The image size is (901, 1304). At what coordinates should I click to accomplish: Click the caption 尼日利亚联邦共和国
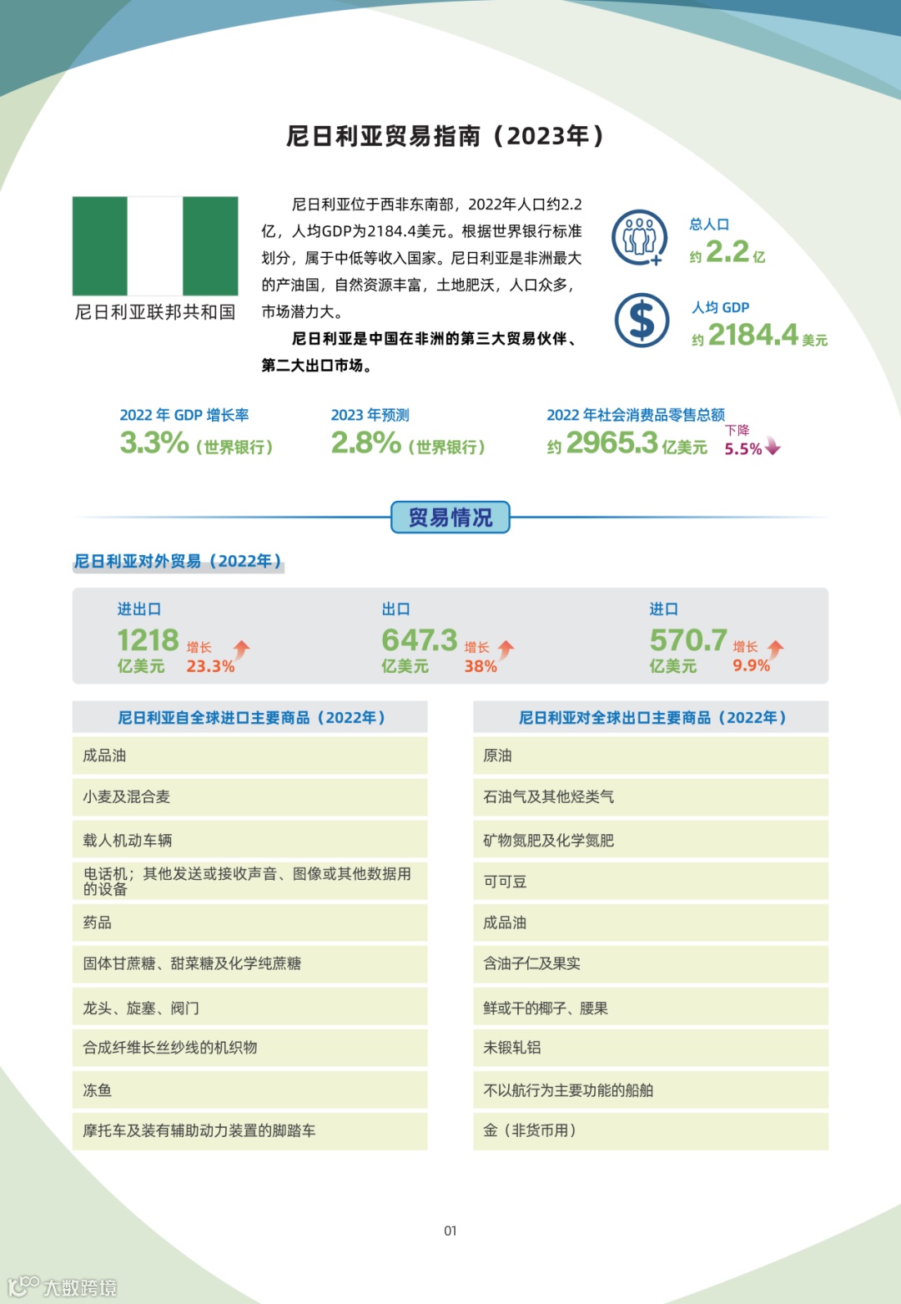coord(155,312)
